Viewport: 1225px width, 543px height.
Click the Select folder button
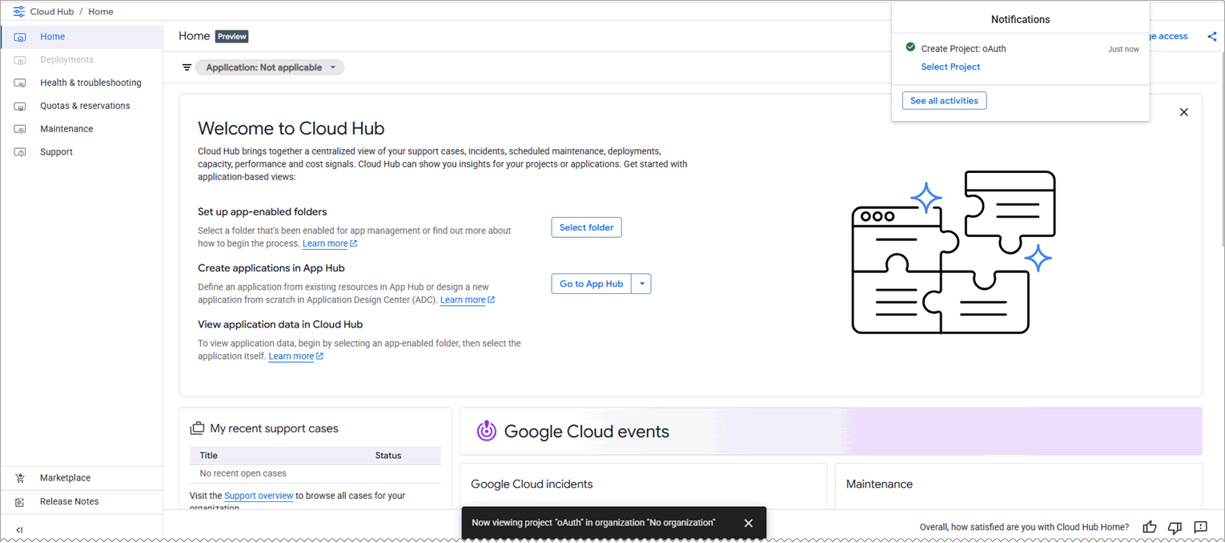(586, 227)
